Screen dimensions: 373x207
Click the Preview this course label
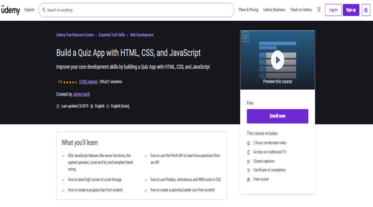[277, 81]
